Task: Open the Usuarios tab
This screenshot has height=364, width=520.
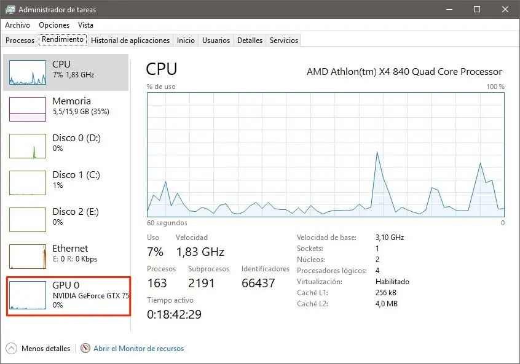Action: click(216, 40)
